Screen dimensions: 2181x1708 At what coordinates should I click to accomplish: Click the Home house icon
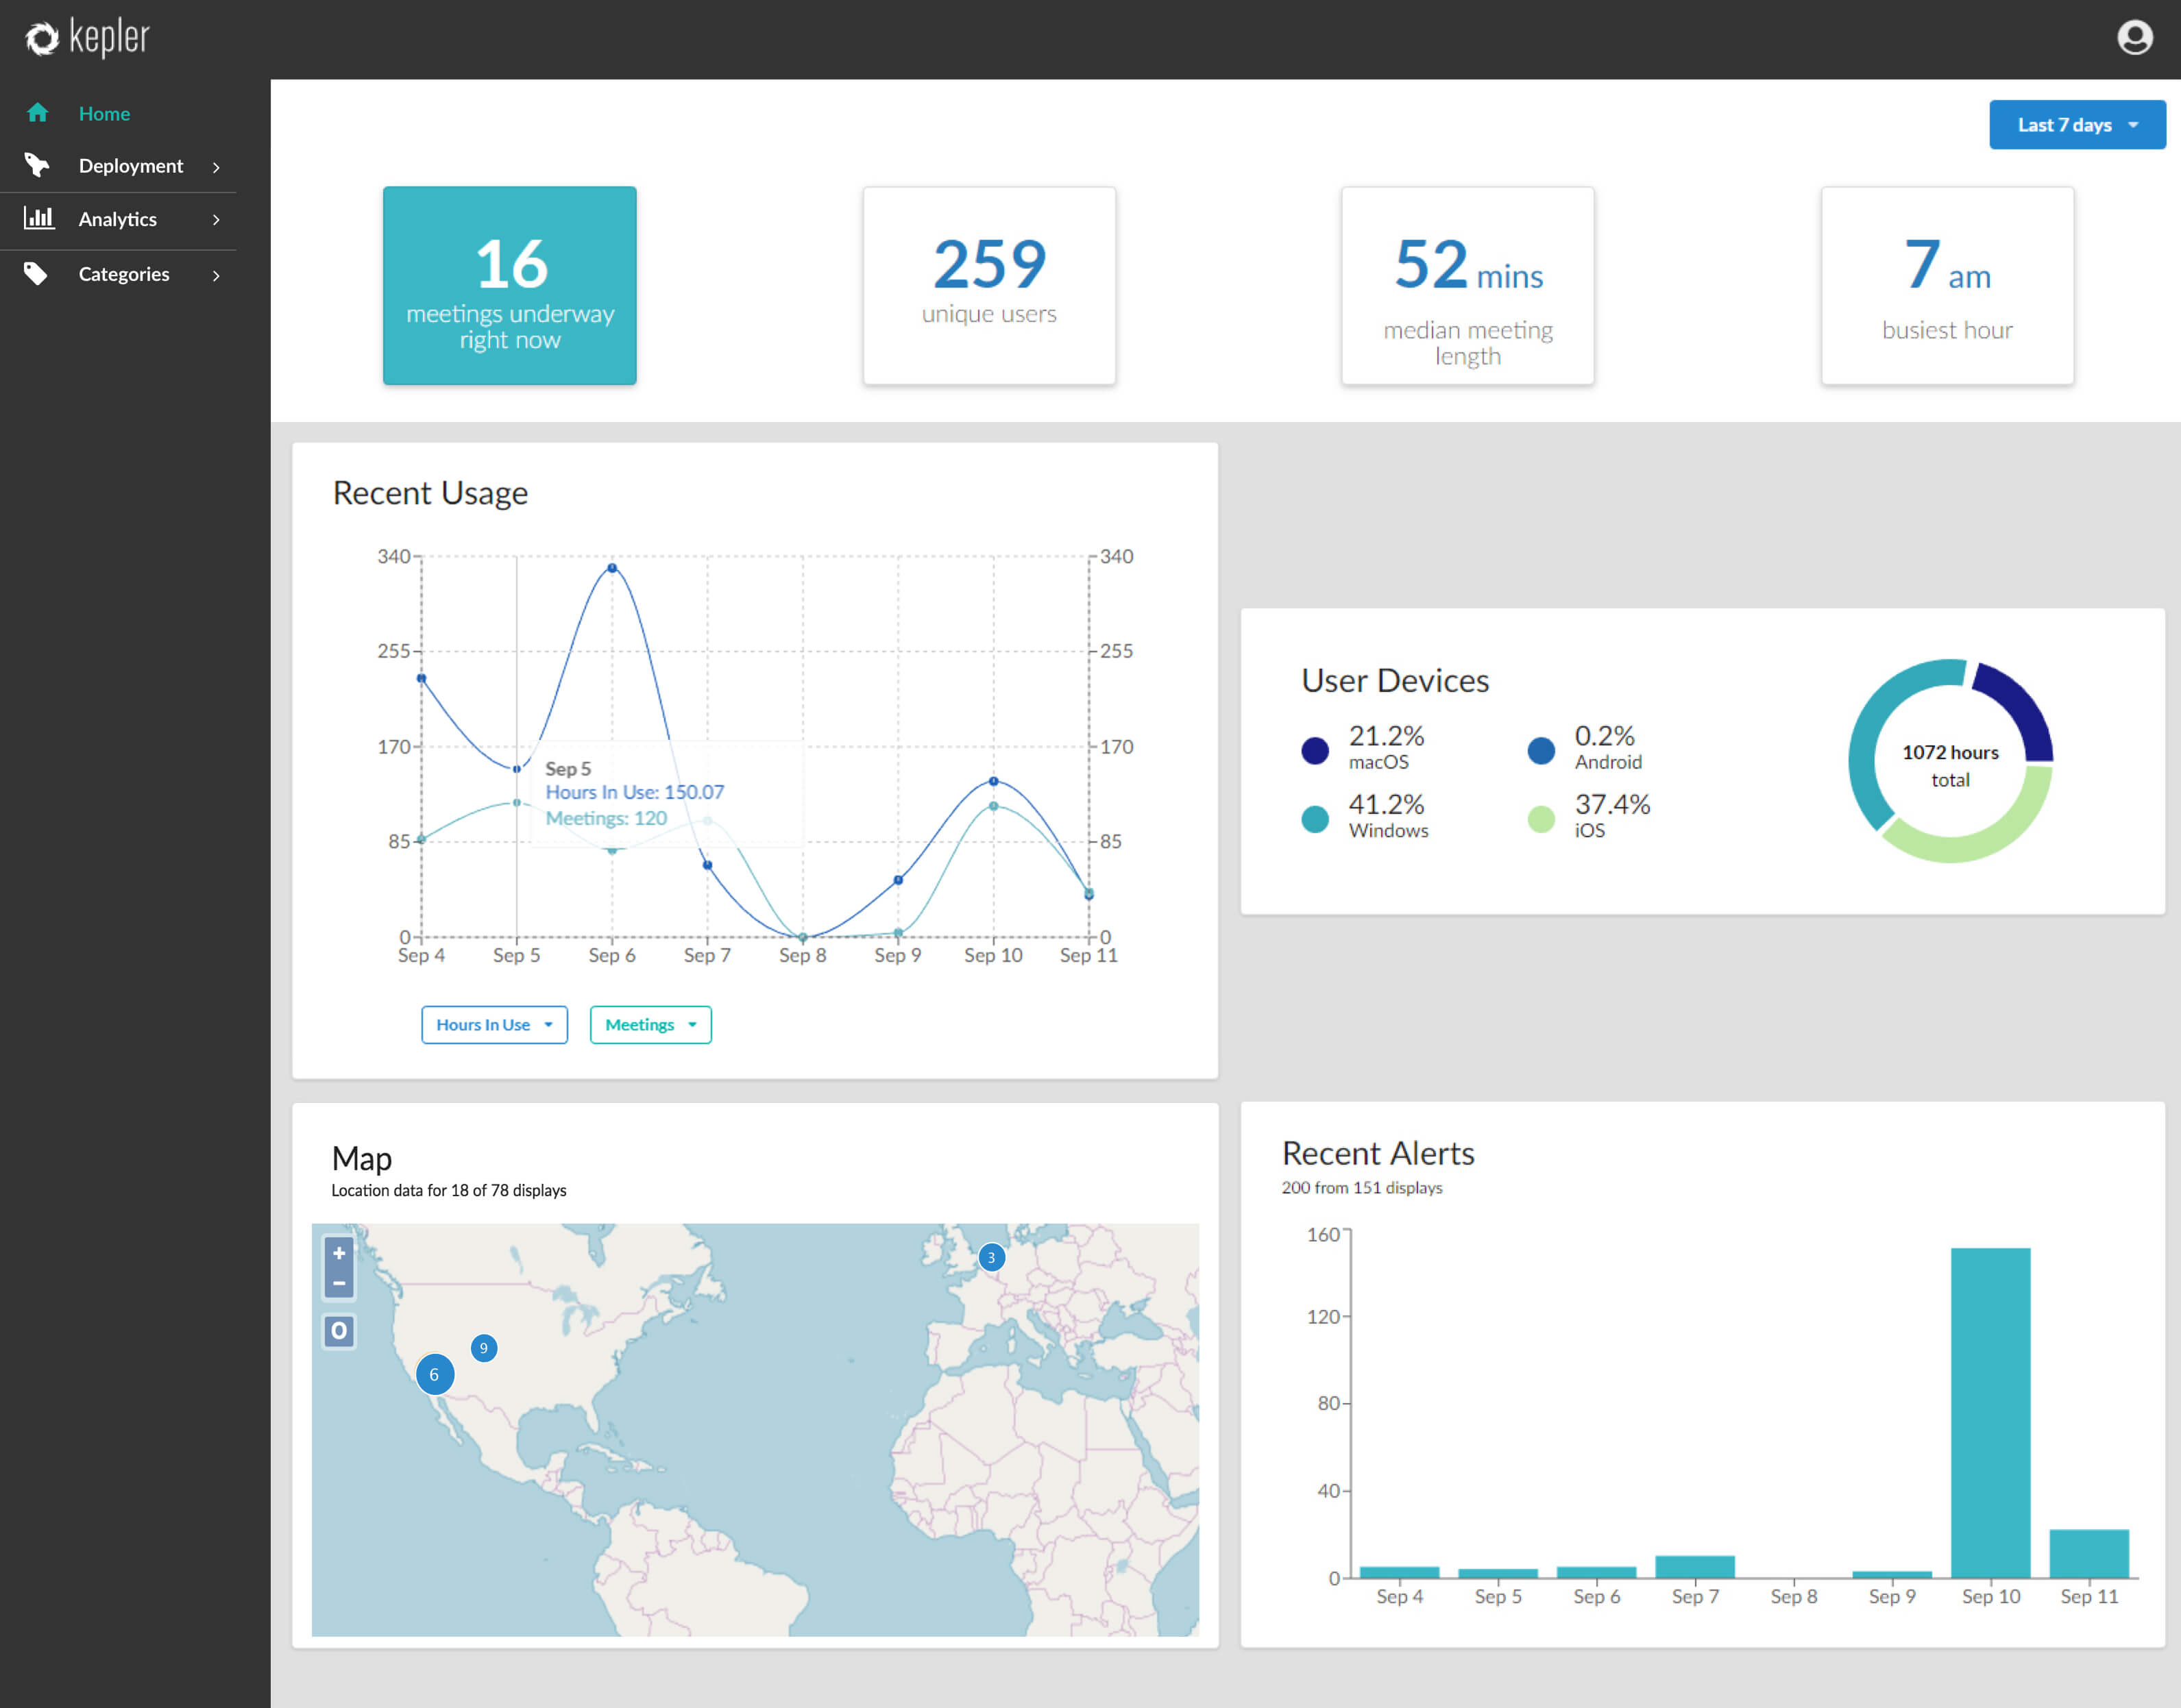point(38,113)
